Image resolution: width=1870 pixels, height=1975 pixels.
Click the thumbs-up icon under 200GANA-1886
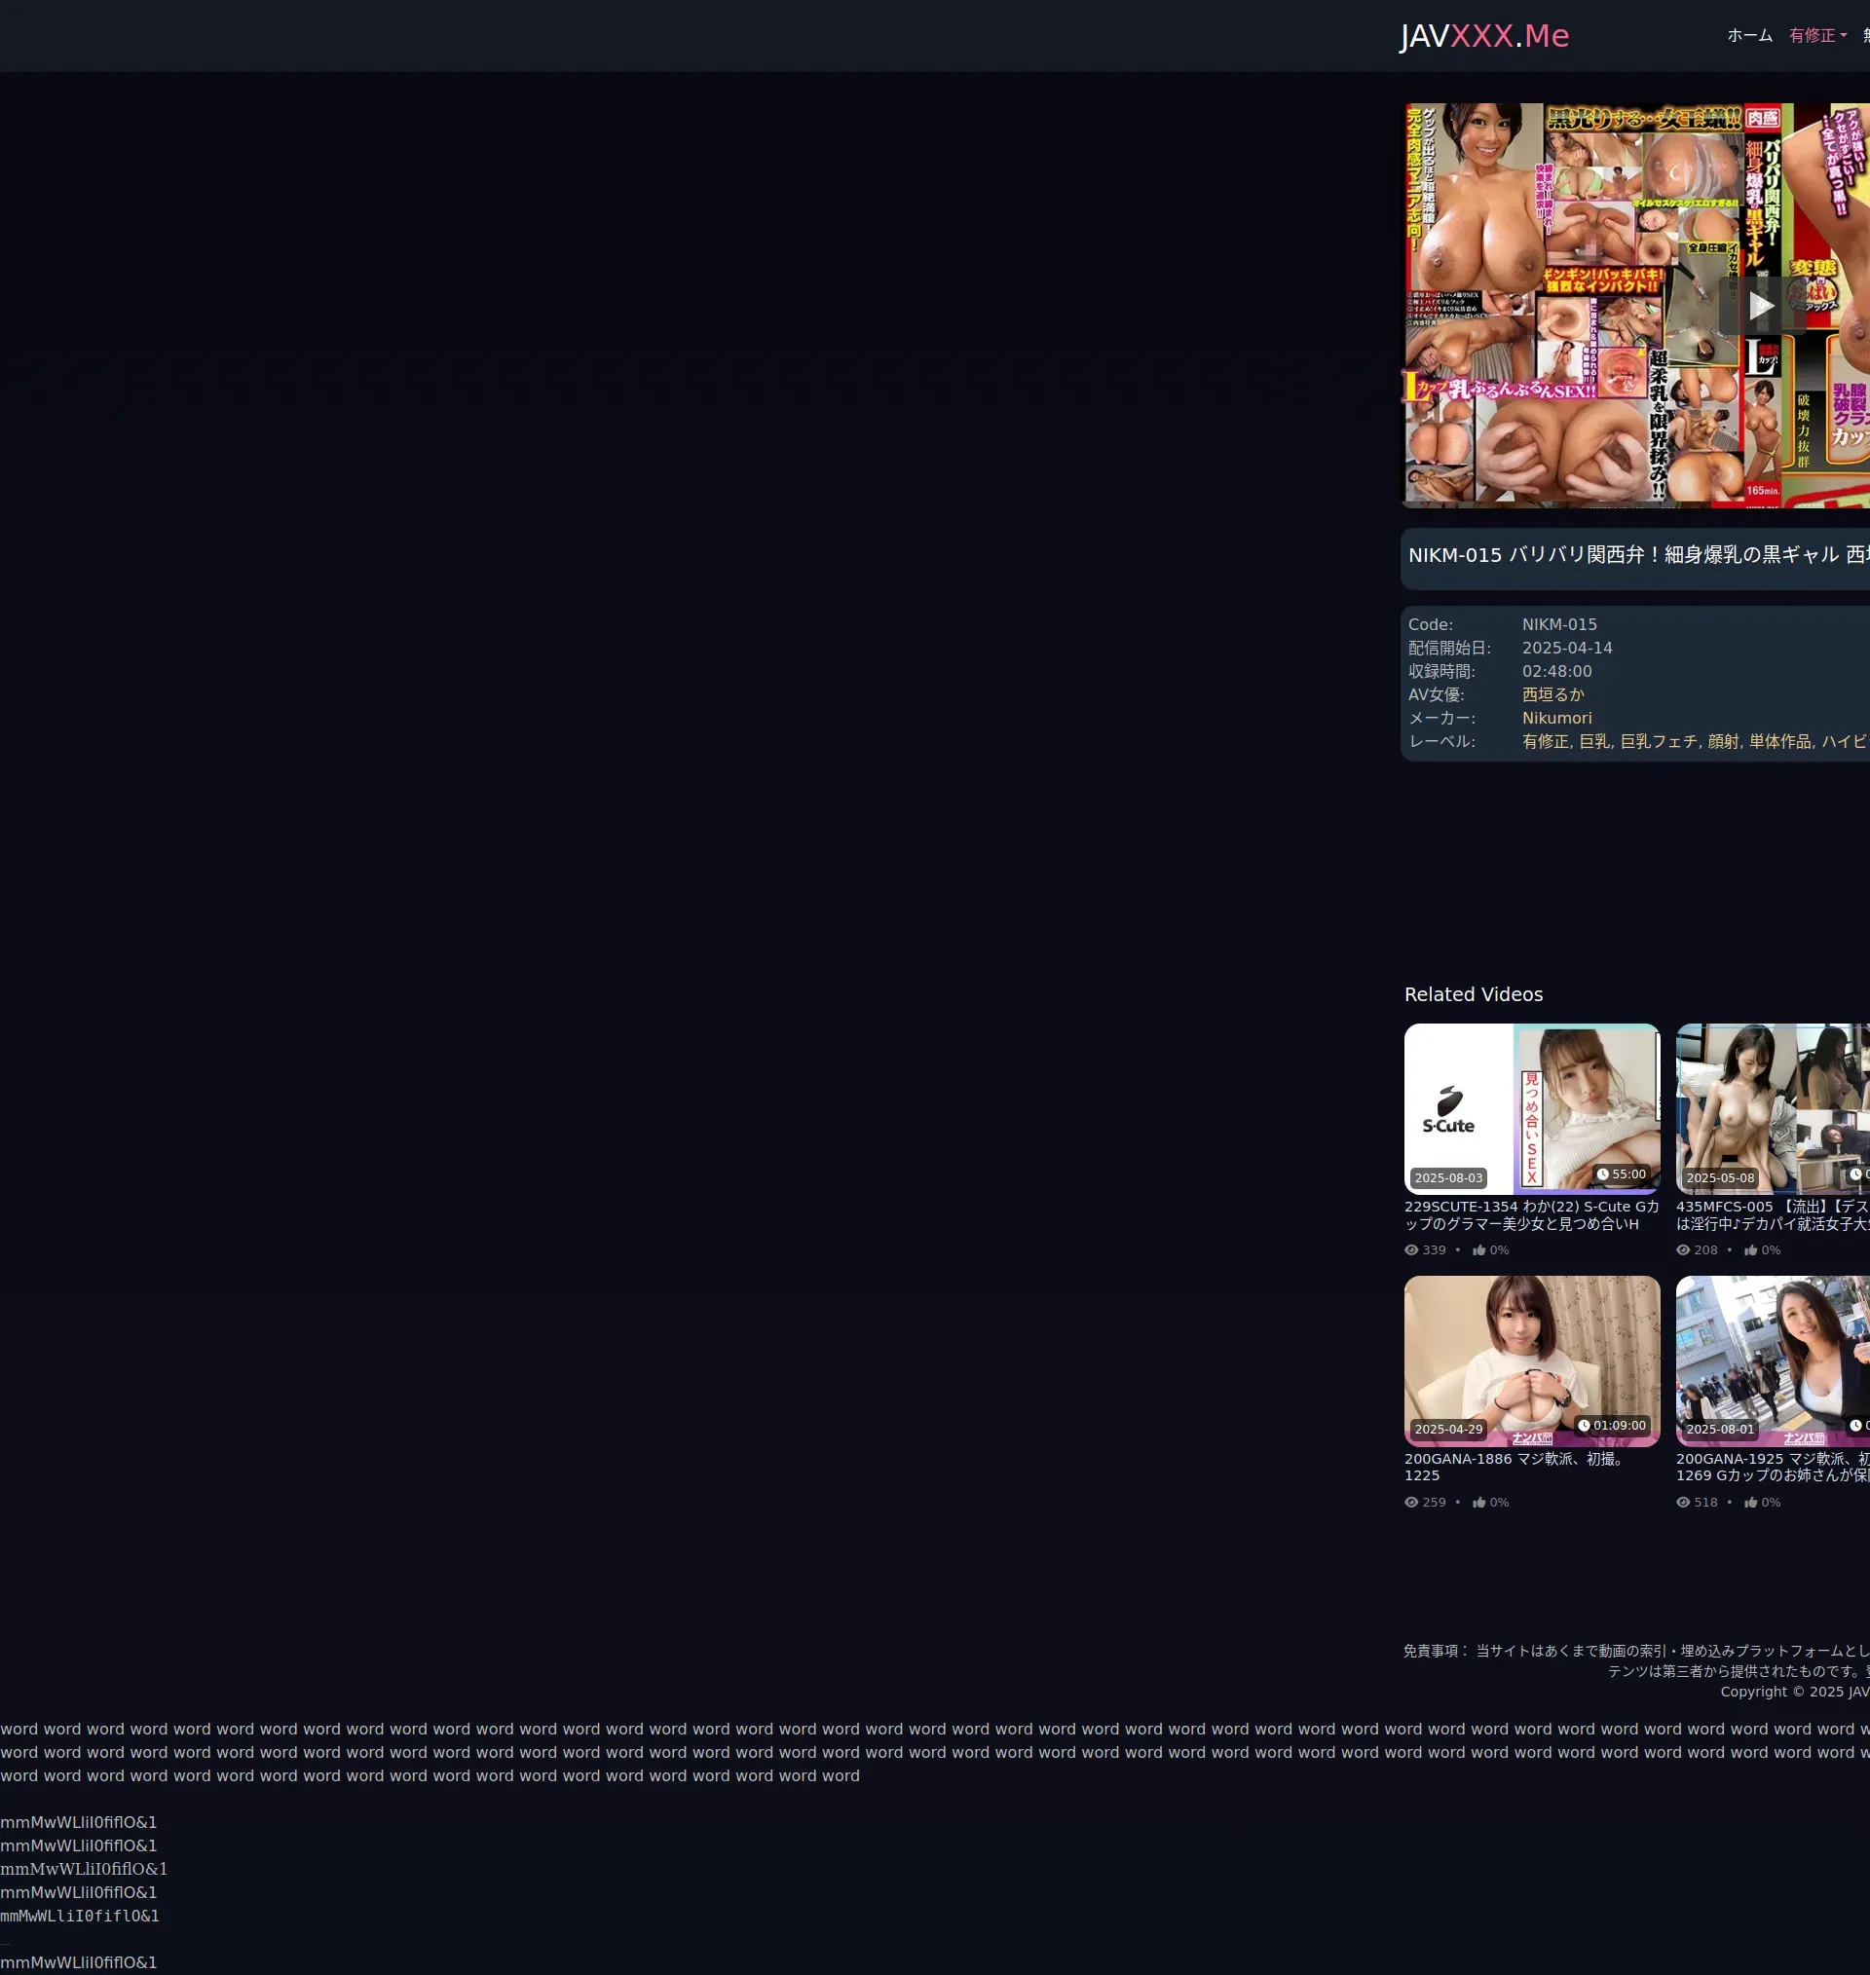pos(1478,1502)
